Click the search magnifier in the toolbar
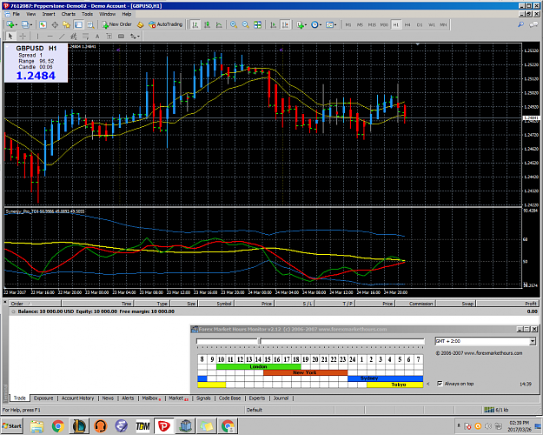 pos(520,24)
